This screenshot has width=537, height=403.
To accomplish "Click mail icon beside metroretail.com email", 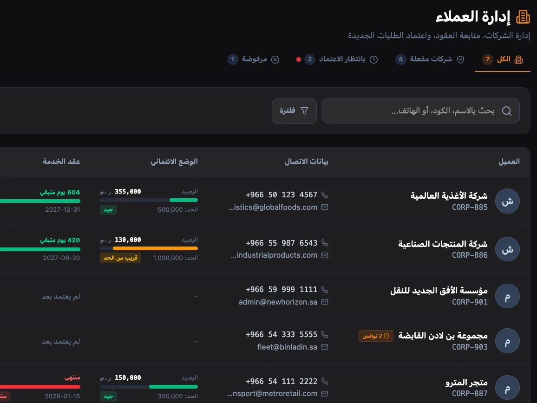I will 325,394.
